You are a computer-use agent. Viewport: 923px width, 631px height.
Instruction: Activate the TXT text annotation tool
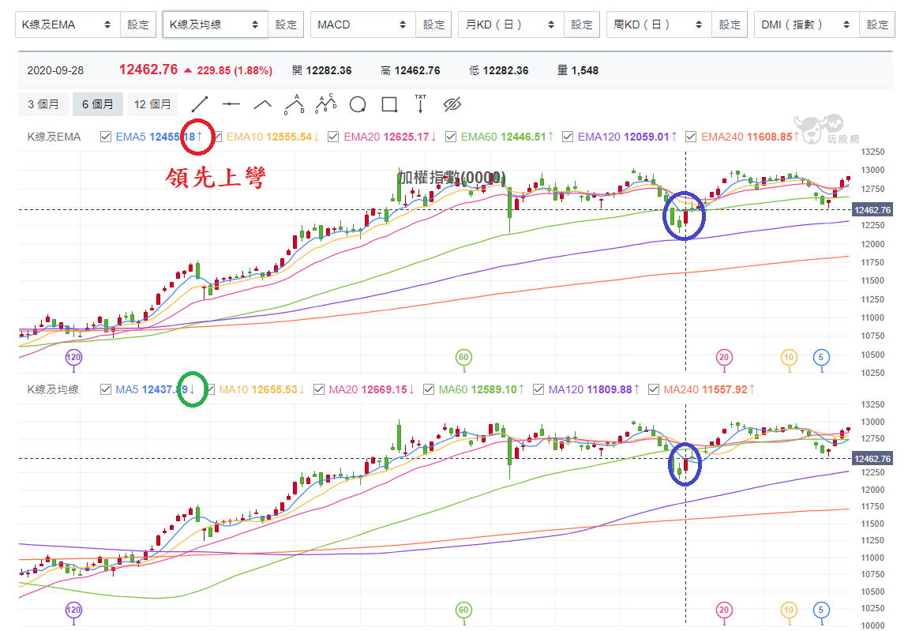[420, 103]
